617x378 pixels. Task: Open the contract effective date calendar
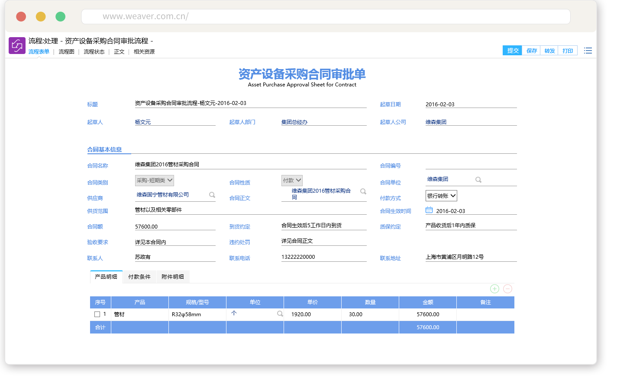[429, 210]
